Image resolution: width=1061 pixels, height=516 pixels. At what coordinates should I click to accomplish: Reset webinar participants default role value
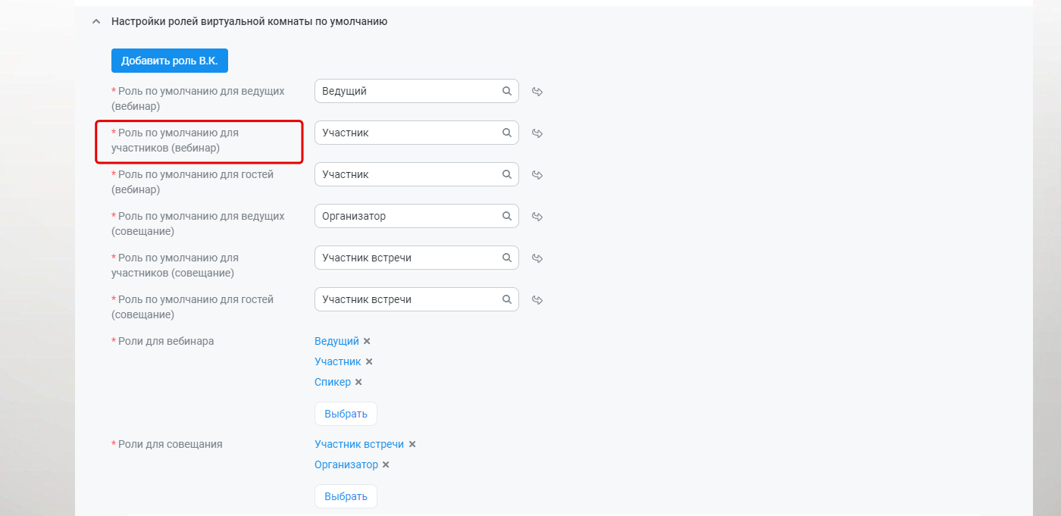tap(537, 133)
